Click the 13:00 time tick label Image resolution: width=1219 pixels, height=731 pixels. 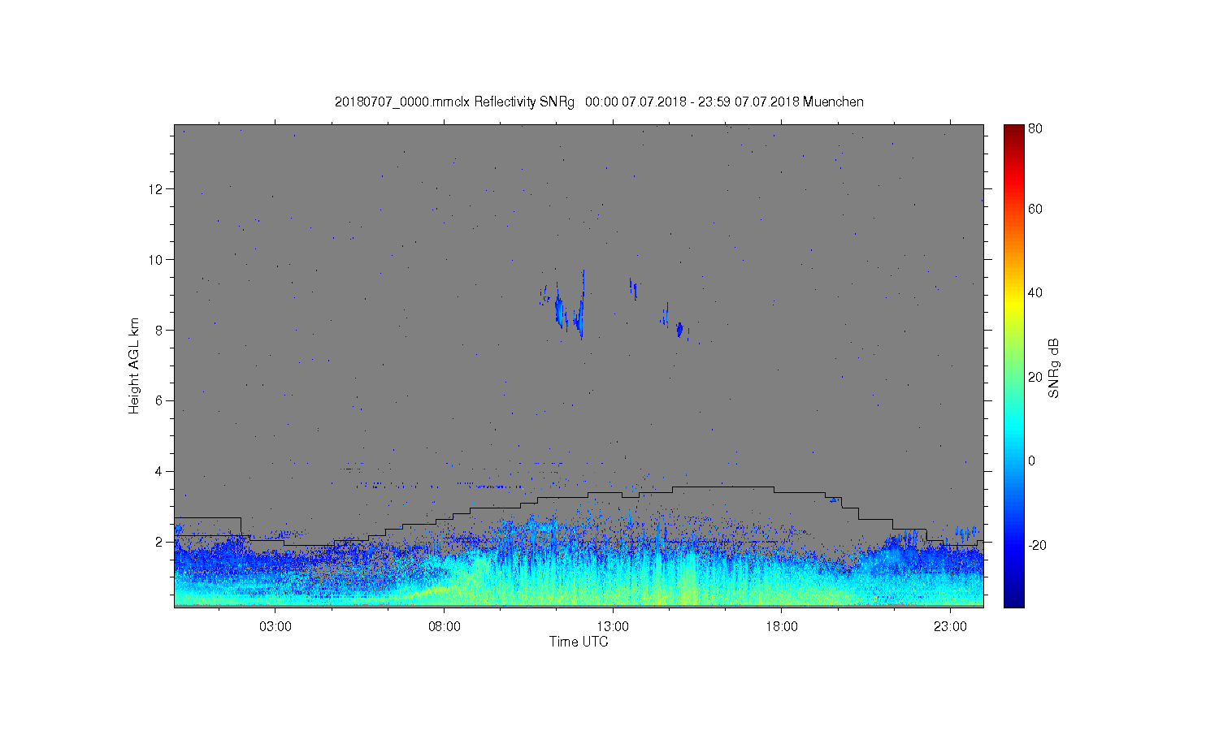tap(613, 627)
